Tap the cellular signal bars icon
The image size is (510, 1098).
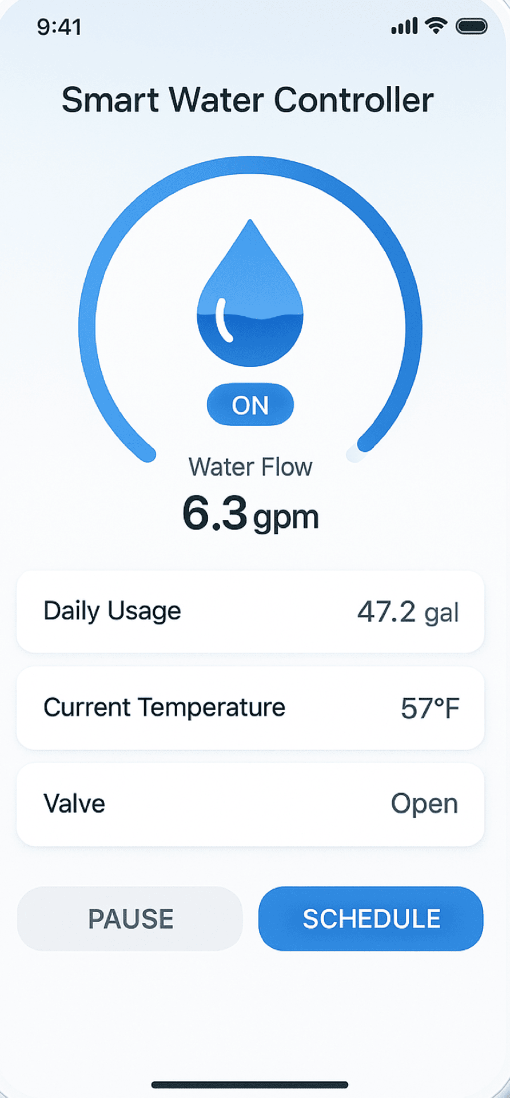[404, 26]
